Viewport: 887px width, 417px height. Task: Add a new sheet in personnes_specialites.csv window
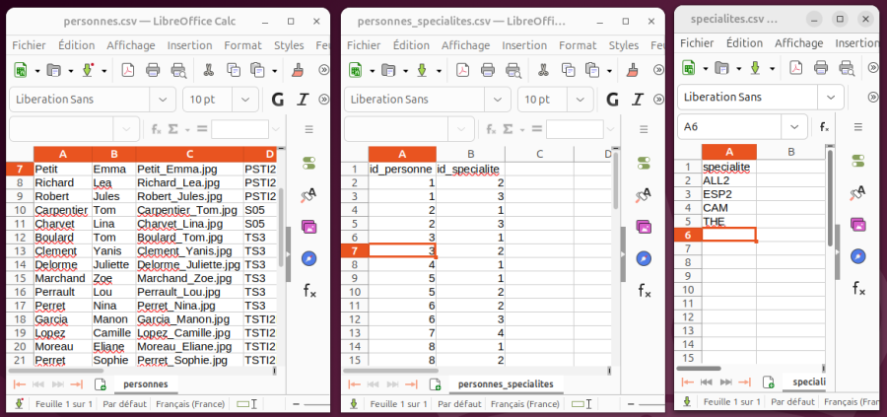pyautogui.click(x=435, y=384)
